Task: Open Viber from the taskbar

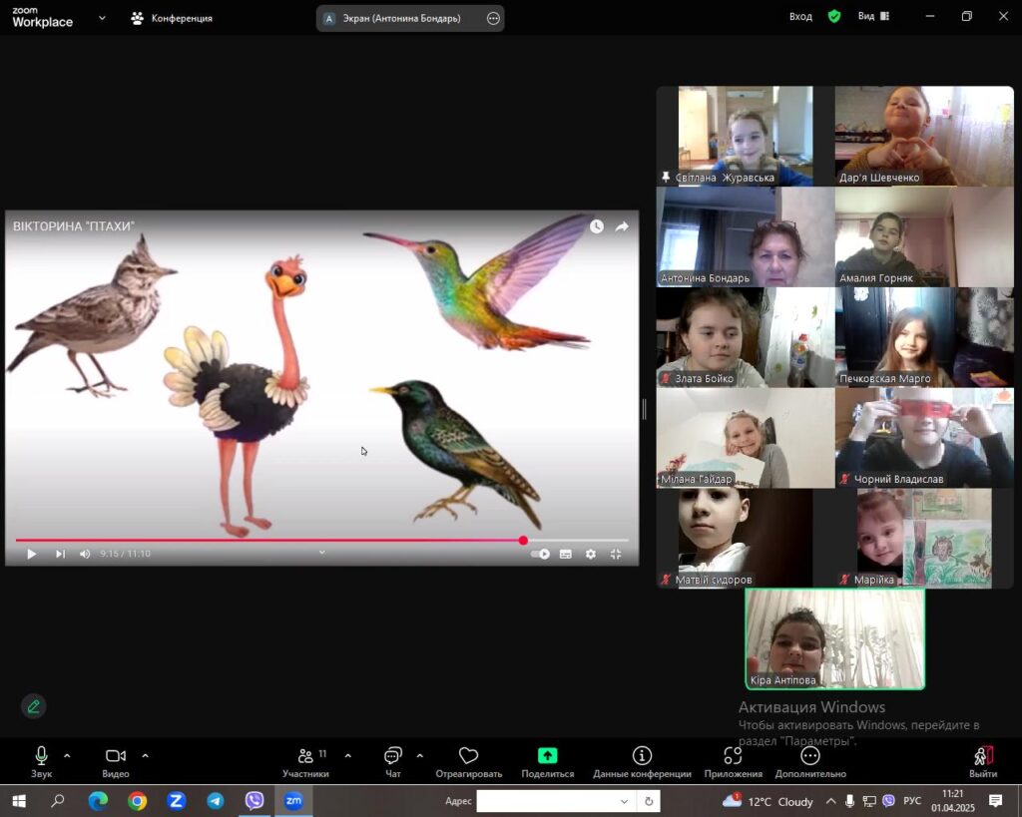Action: pyautogui.click(x=255, y=801)
